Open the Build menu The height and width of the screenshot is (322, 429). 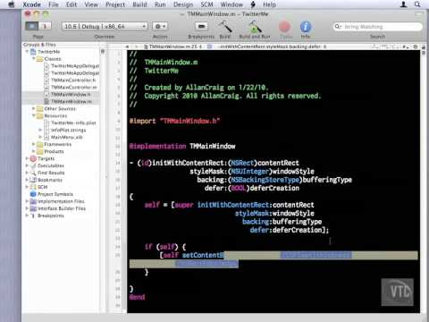(x=139, y=4)
